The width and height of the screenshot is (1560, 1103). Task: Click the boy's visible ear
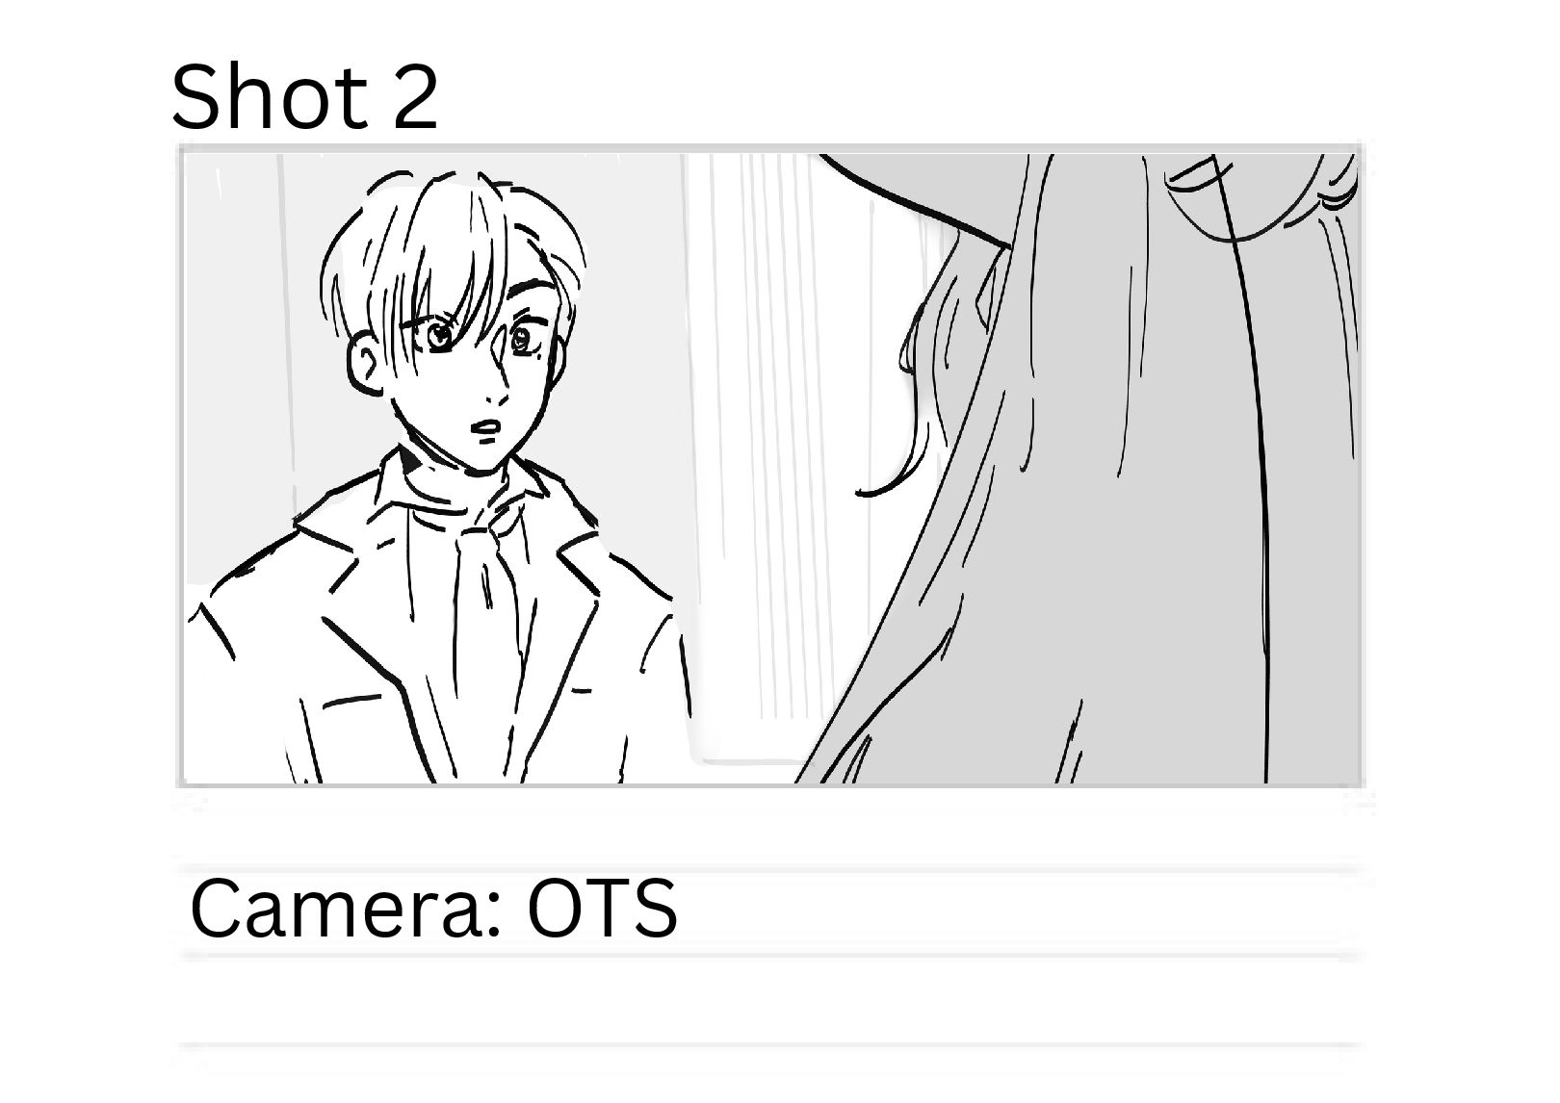368,363
